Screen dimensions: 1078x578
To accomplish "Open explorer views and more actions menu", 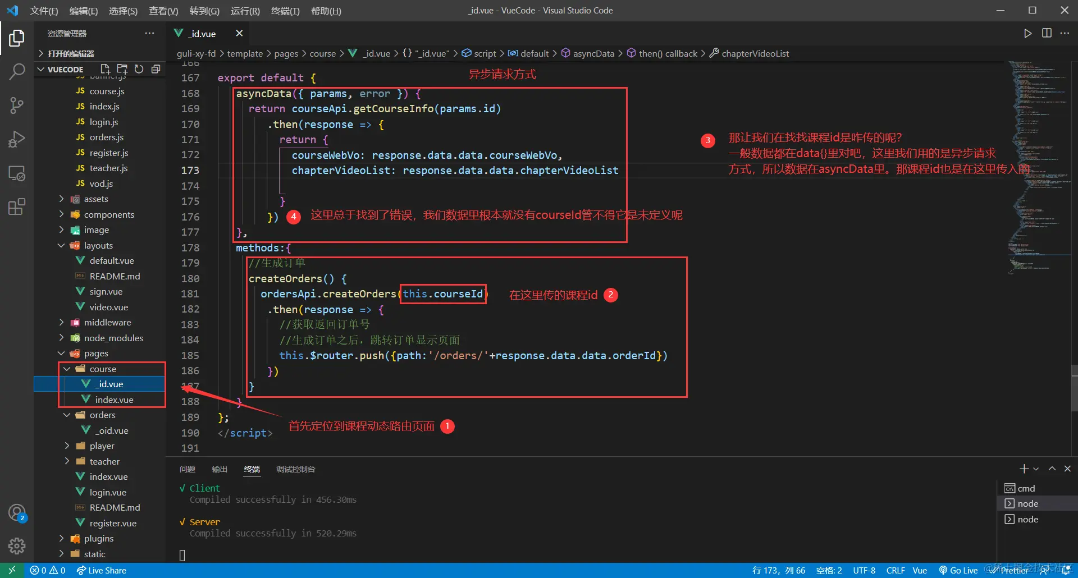I will pos(149,33).
